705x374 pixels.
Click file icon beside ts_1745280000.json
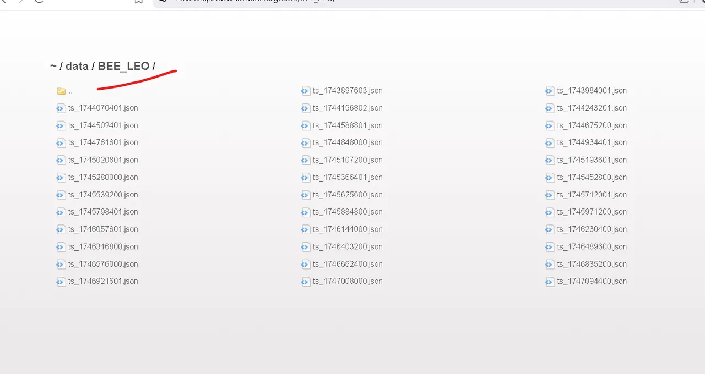tap(61, 178)
